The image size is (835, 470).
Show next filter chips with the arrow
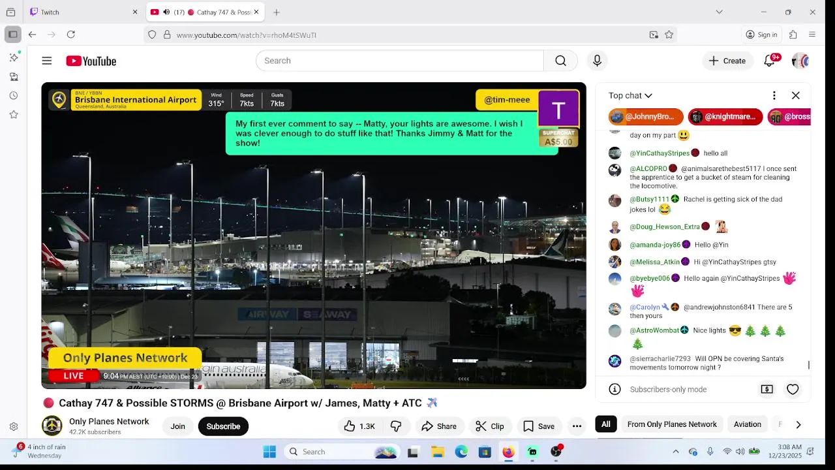pos(798,424)
